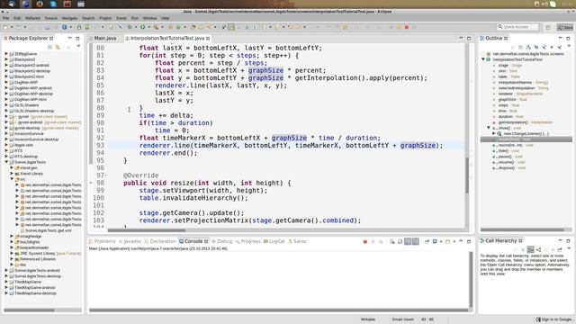Click the Open Console icon
Viewport: 576px width, 324px height.
447,241
